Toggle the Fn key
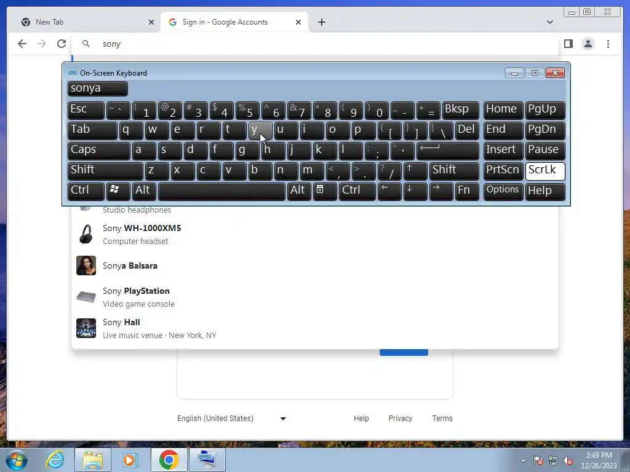The height and width of the screenshot is (472, 630). 467,191
